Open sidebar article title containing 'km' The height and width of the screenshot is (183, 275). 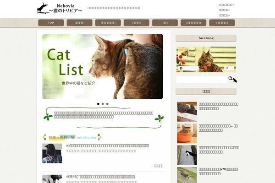(x=218, y=172)
